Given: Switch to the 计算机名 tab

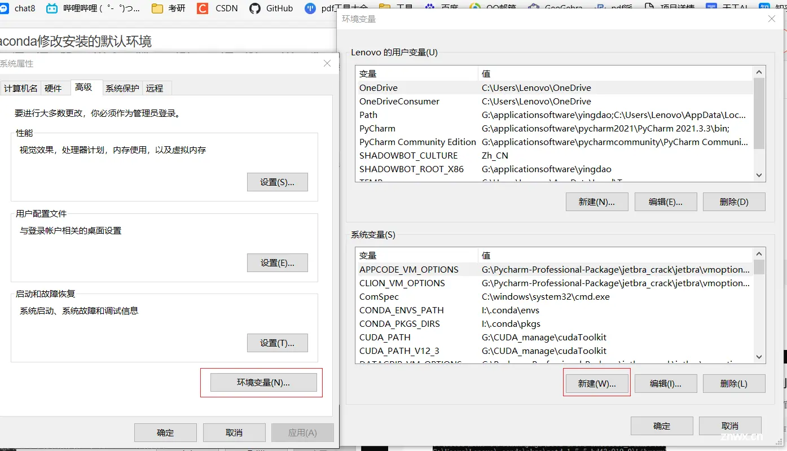Looking at the screenshot, I should [x=20, y=88].
